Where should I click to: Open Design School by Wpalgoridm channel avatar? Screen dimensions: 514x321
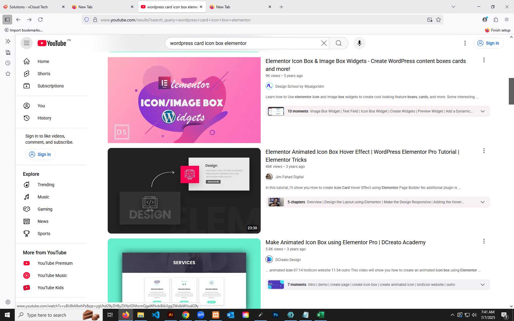point(269,86)
